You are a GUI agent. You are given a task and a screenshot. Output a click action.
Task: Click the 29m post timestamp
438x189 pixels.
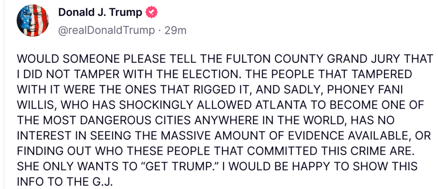tap(177, 31)
